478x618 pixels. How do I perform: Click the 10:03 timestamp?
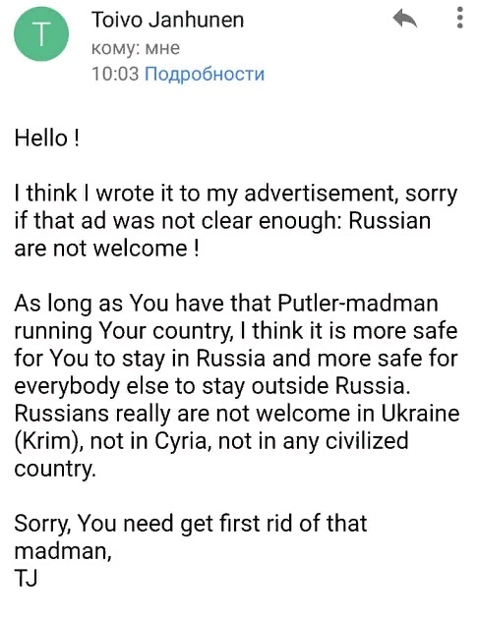pos(115,74)
